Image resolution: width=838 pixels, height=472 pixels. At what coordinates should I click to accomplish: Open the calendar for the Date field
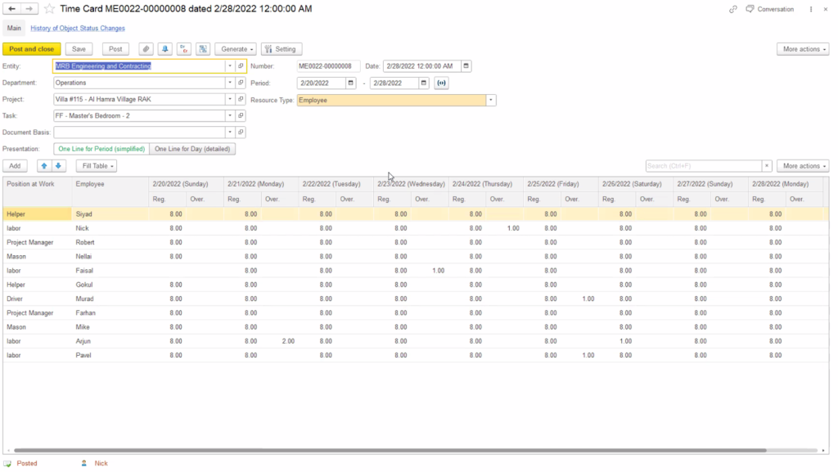(466, 66)
